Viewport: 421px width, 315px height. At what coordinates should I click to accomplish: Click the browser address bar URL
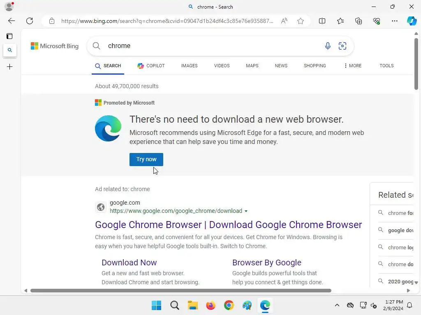tap(167, 21)
